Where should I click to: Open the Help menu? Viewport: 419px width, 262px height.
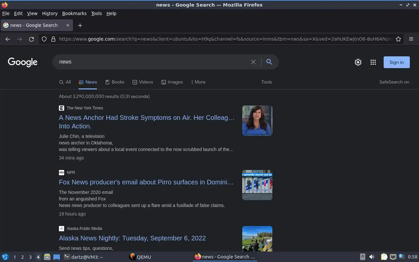[111, 13]
